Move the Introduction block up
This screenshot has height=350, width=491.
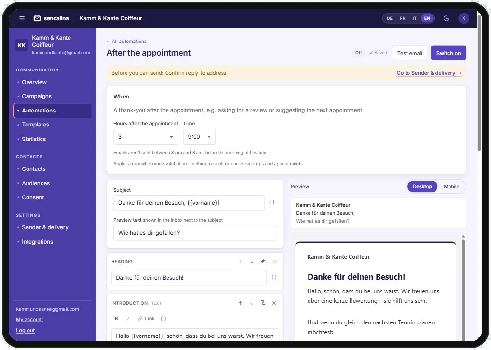pos(241,303)
